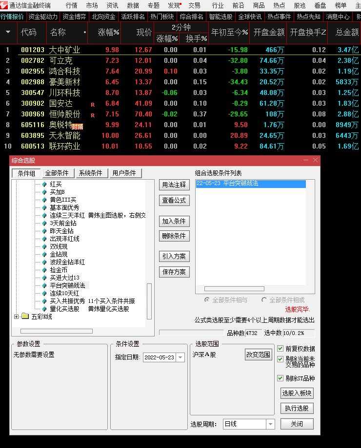Switch to 消息中心 tab
This screenshot has height=448, width=361.
click(338, 17)
